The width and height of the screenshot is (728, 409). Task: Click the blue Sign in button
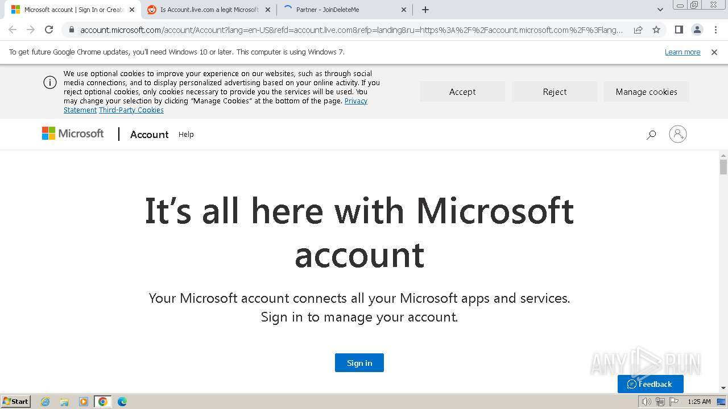(x=359, y=363)
